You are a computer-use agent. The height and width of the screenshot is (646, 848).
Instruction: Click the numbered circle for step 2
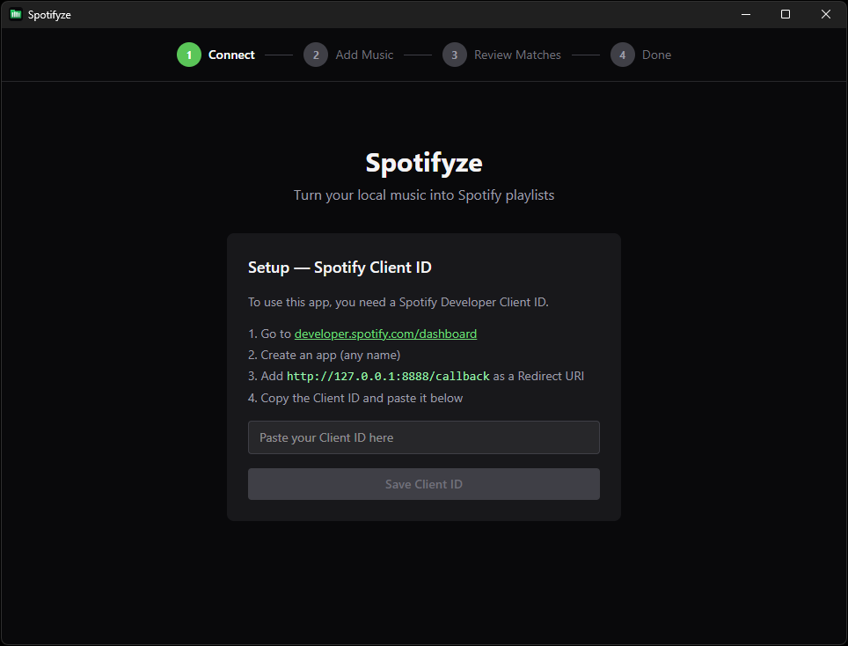pyautogui.click(x=316, y=55)
